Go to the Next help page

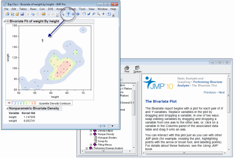tap(222, 92)
